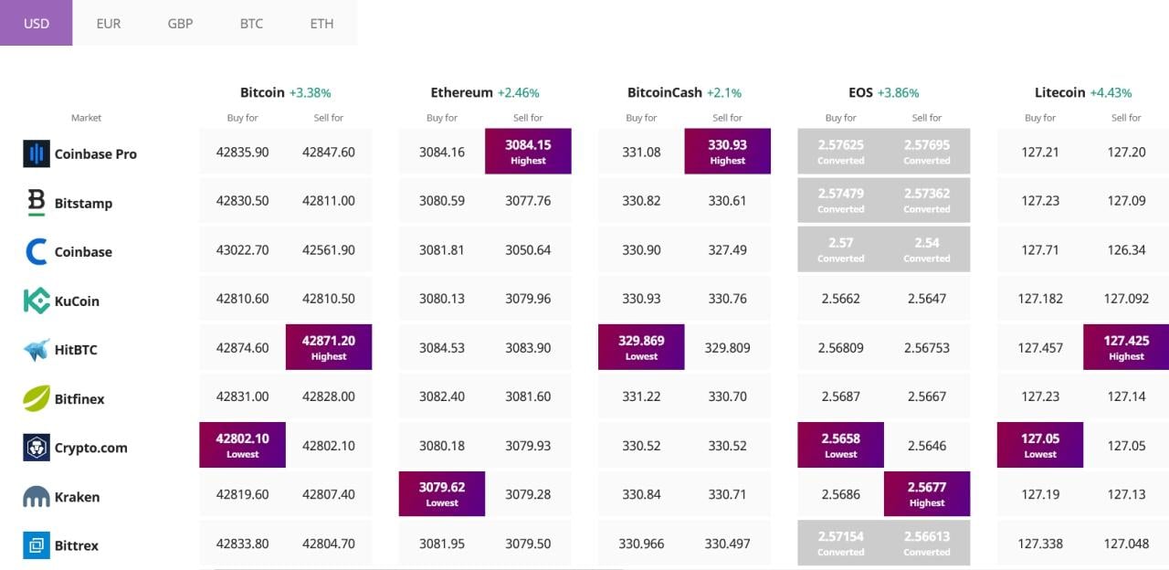Click Coinbase Pro converted EOS buy 2.57625
The image size is (1169, 570).
[841, 151]
